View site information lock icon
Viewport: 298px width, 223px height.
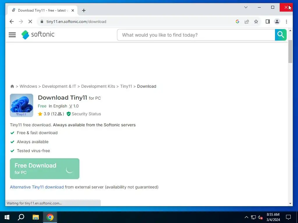coord(42,21)
